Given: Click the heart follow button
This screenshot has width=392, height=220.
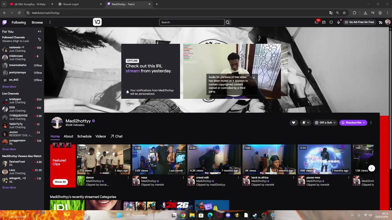Looking at the screenshot, I should point(293,123).
